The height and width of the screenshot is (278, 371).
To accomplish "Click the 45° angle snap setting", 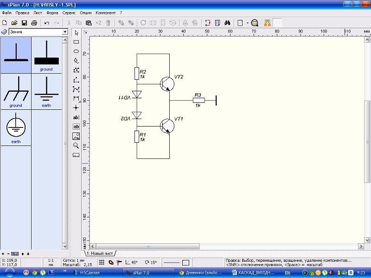I will point(132,262).
